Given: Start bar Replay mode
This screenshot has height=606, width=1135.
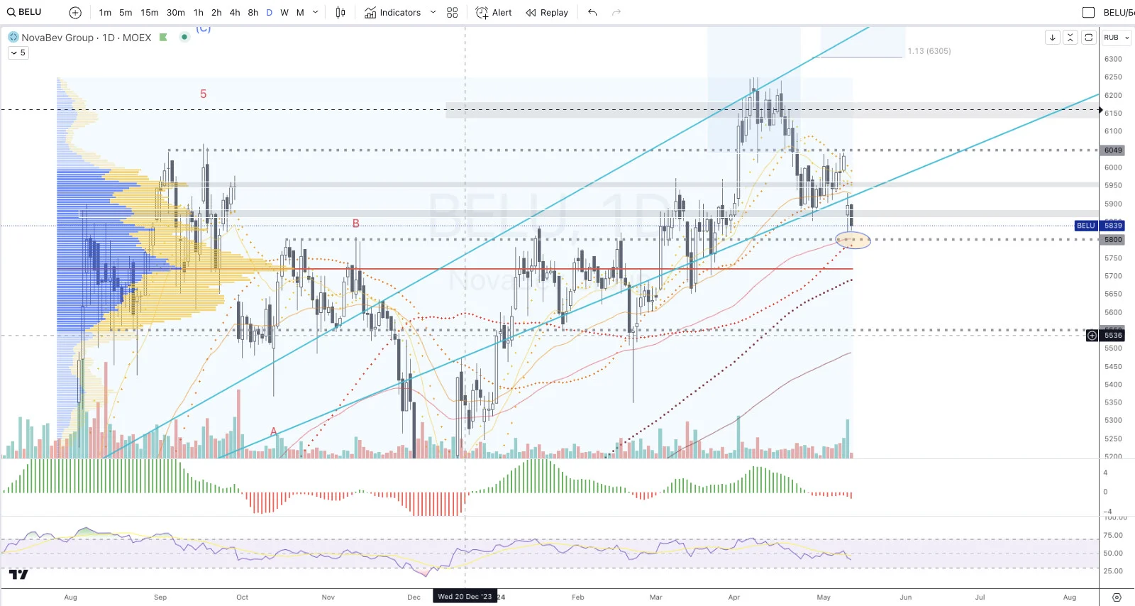Looking at the screenshot, I should point(547,12).
